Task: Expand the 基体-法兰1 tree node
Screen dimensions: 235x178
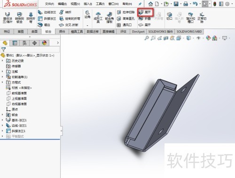Action: click(2, 120)
